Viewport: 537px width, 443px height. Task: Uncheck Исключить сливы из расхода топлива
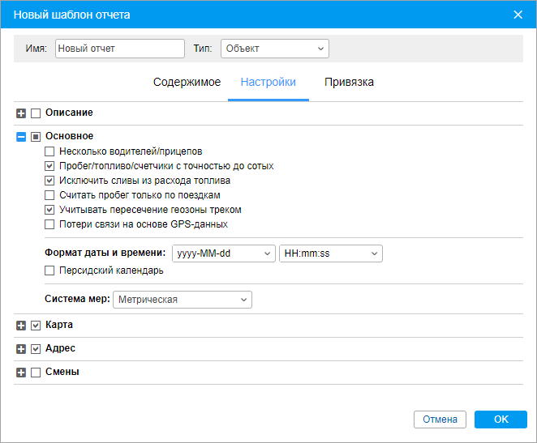(x=49, y=181)
